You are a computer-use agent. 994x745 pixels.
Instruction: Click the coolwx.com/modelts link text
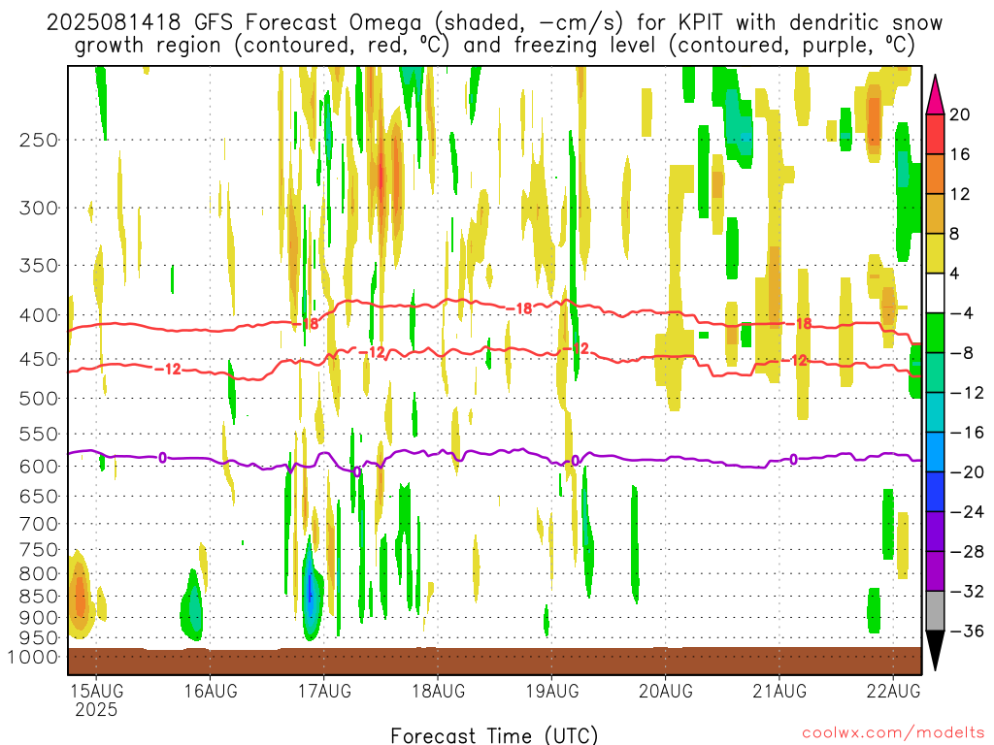(893, 733)
